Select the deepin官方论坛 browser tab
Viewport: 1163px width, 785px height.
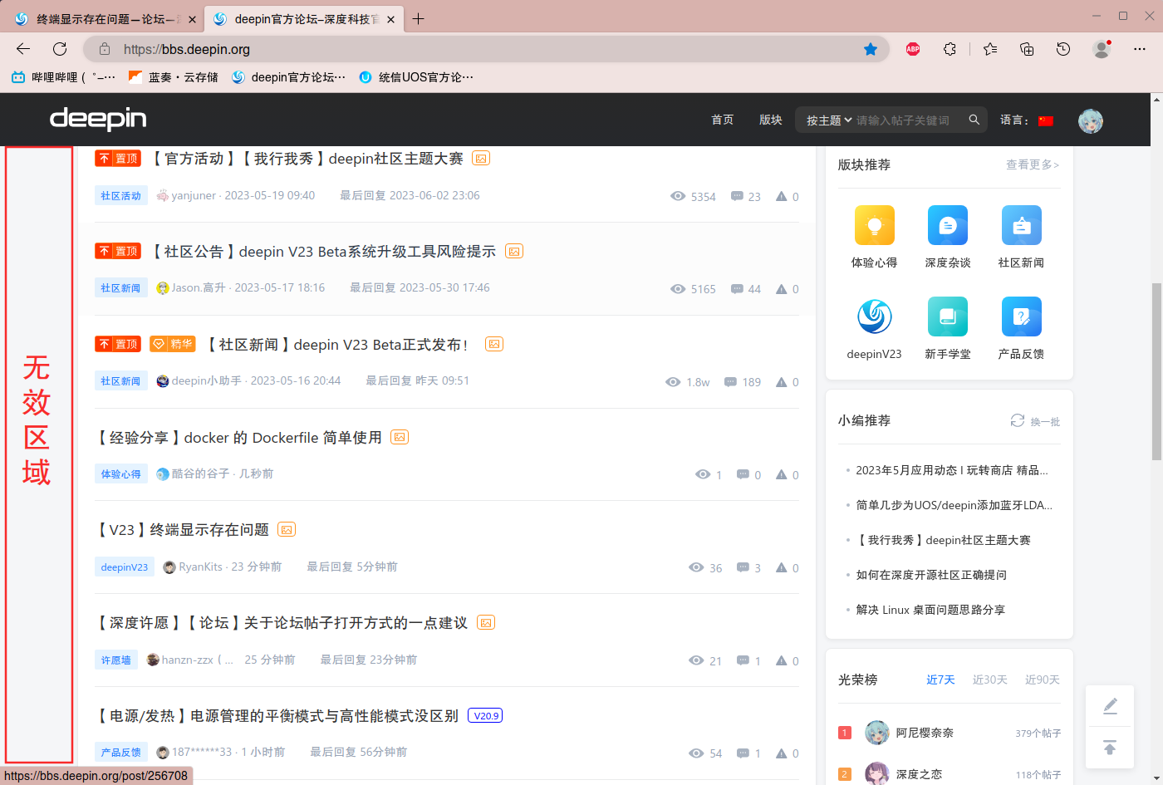304,18
